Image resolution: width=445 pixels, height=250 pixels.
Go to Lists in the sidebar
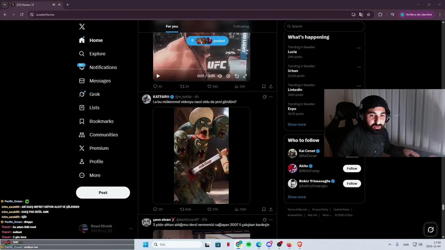click(x=89, y=108)
